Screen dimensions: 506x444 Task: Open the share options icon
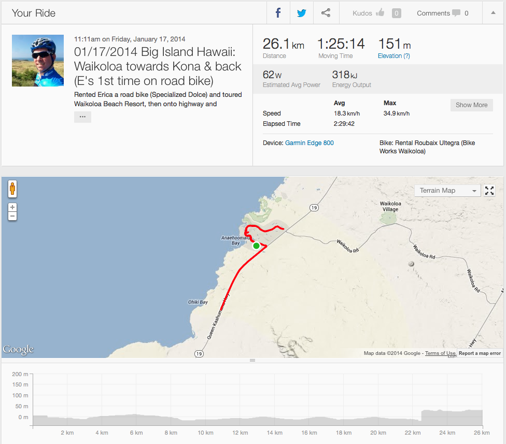point(326,13)
